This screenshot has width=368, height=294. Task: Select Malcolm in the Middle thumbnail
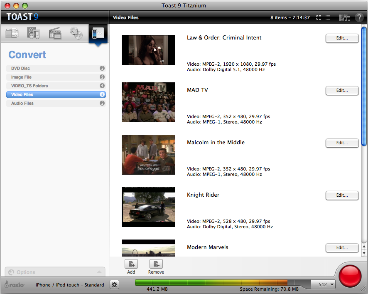pos(148,155)
